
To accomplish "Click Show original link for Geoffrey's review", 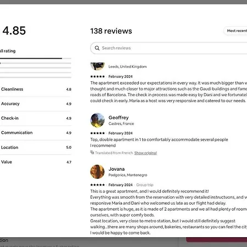I will pos(145,153).
